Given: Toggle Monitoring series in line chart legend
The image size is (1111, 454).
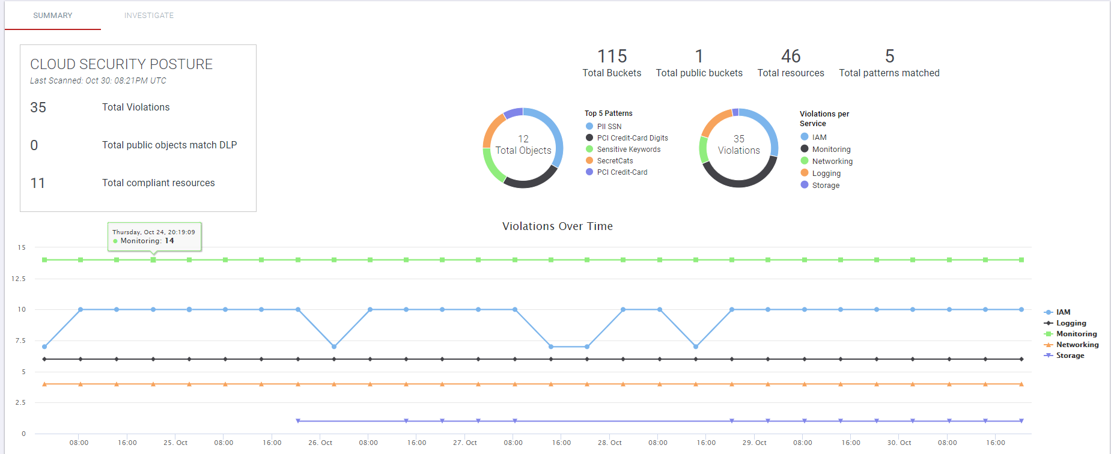Looking at the screenshot, I should click(x=1070, y=334).
